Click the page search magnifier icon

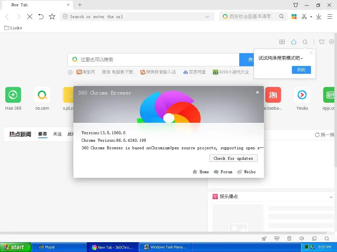coord(305,42)
